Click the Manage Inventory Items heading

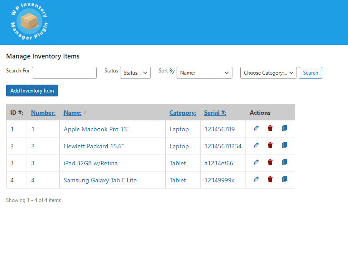tap(43, 56)
